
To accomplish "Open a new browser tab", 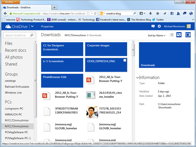I will 54,7.
